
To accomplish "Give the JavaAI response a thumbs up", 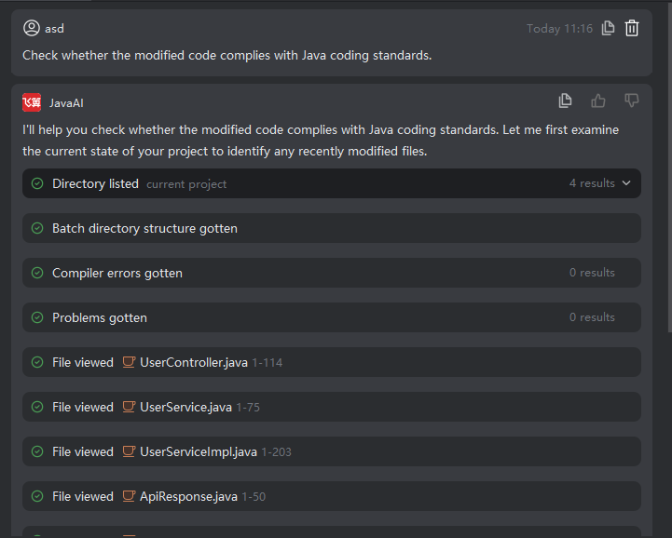I will tap(598, 101).
